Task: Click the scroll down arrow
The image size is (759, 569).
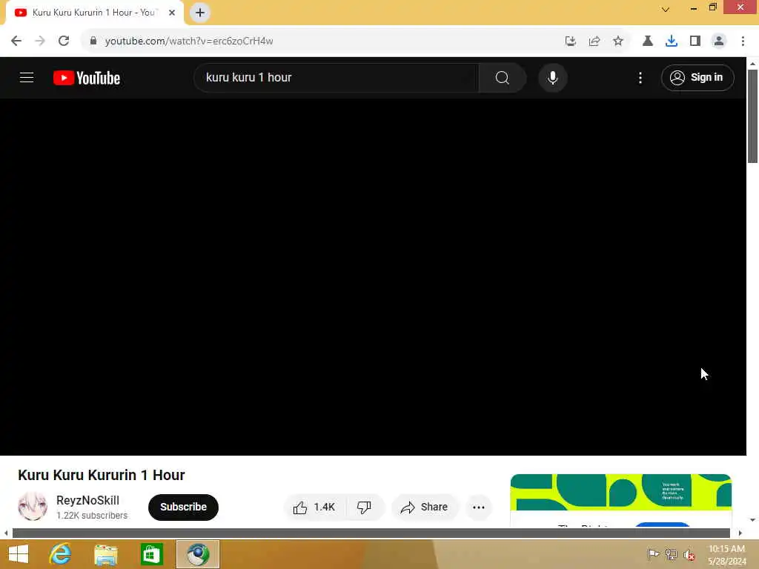Action: coord(752,520)
